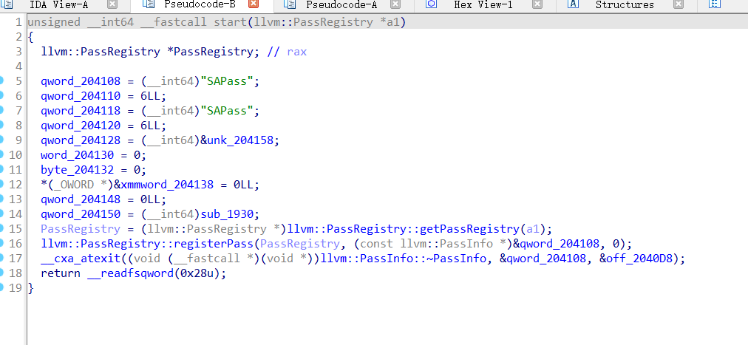Switch to the Hex View-1 tab
Viewport: 748px width, 345px height.
483,4
